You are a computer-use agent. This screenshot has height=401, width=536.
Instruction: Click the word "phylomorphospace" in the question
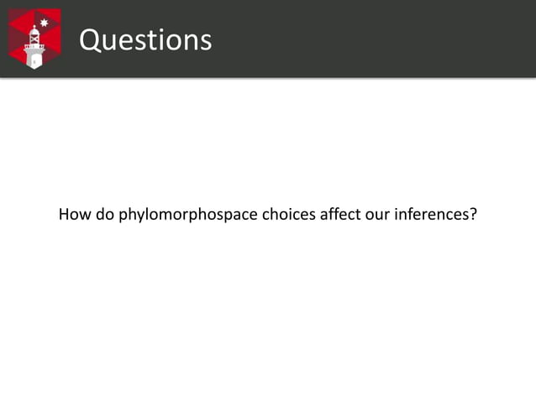pos(188,215)
